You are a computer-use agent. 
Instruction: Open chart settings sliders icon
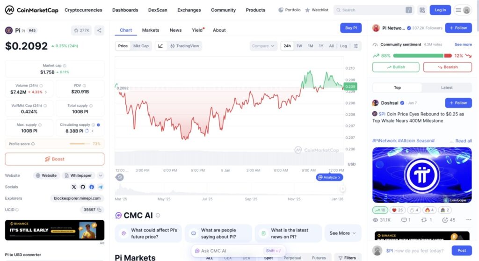(356, 46)
